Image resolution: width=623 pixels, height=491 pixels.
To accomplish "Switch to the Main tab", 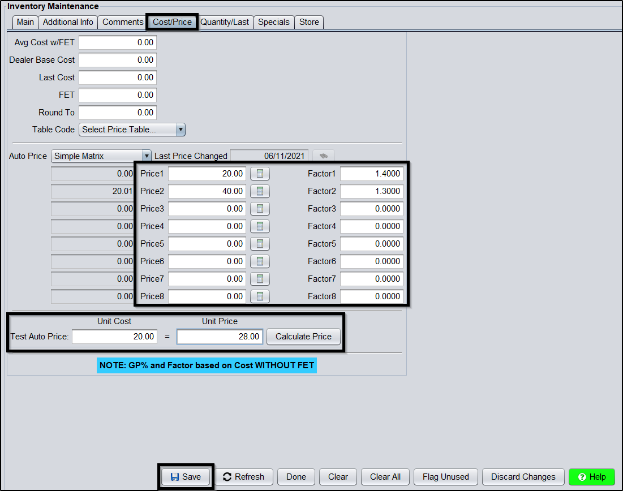I will (x=25, y=22).
